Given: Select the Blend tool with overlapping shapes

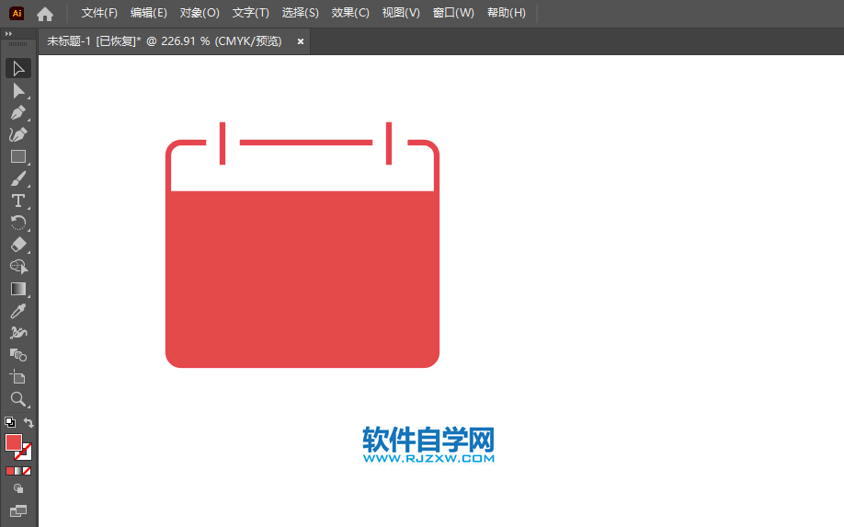Looking at the screenshot, I should (x=18, y=355).
